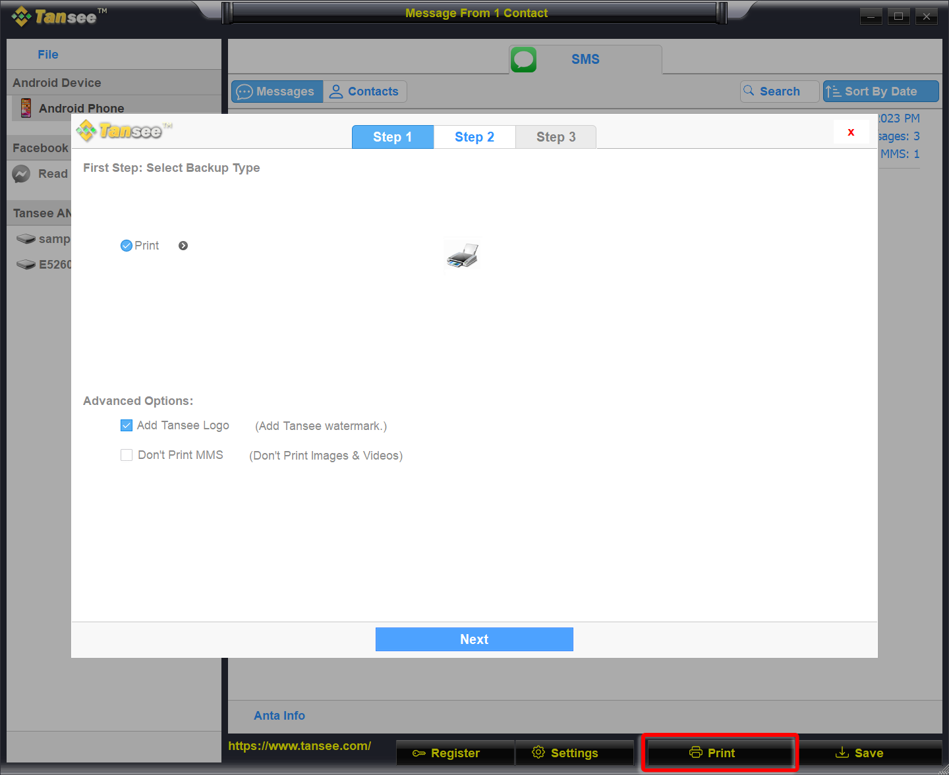
Task: Select Android Phone in the sidebar
Action: coord(117,108)
